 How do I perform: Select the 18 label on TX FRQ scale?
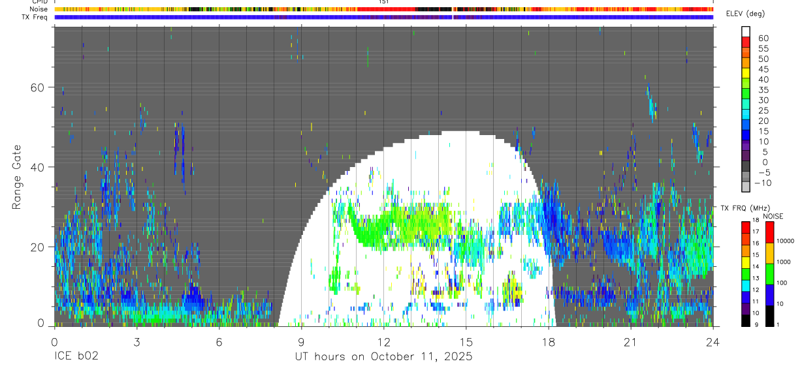(x=757, y=221)
